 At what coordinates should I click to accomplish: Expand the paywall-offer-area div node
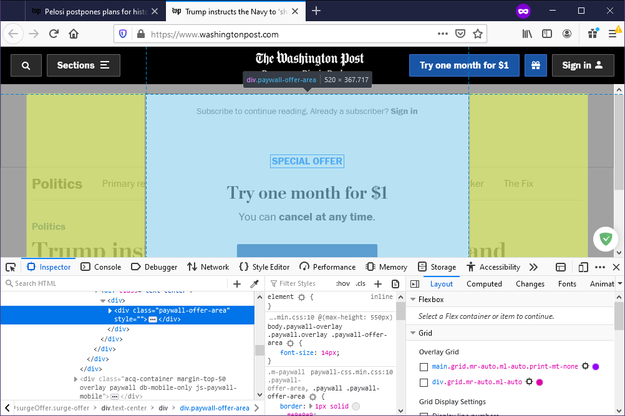(x=110, y=310)
